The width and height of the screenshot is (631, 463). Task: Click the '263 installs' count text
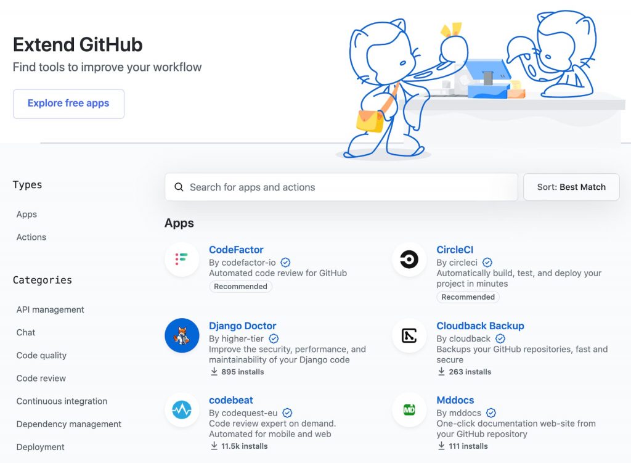coord(470,372)
